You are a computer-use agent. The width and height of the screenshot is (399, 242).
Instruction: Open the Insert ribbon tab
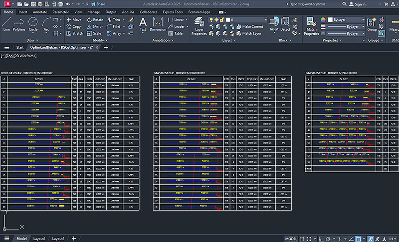pyautogui.click(x=23, y=12)
